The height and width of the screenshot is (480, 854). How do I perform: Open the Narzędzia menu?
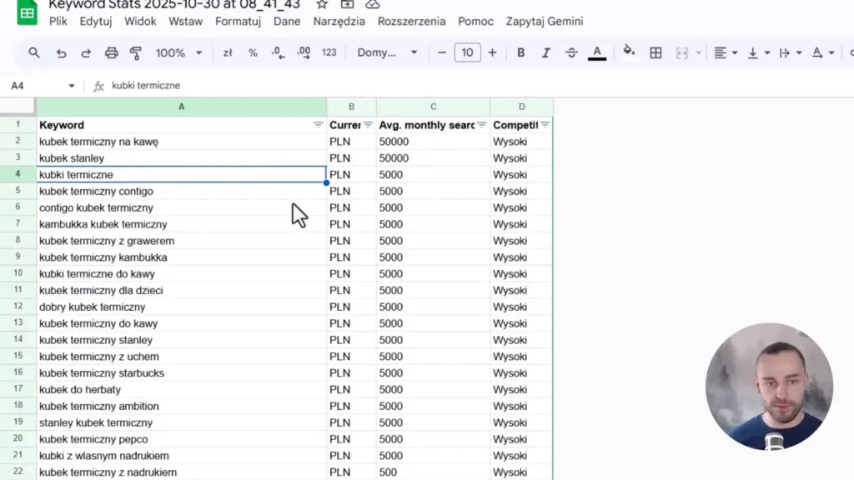click(339, 21)
